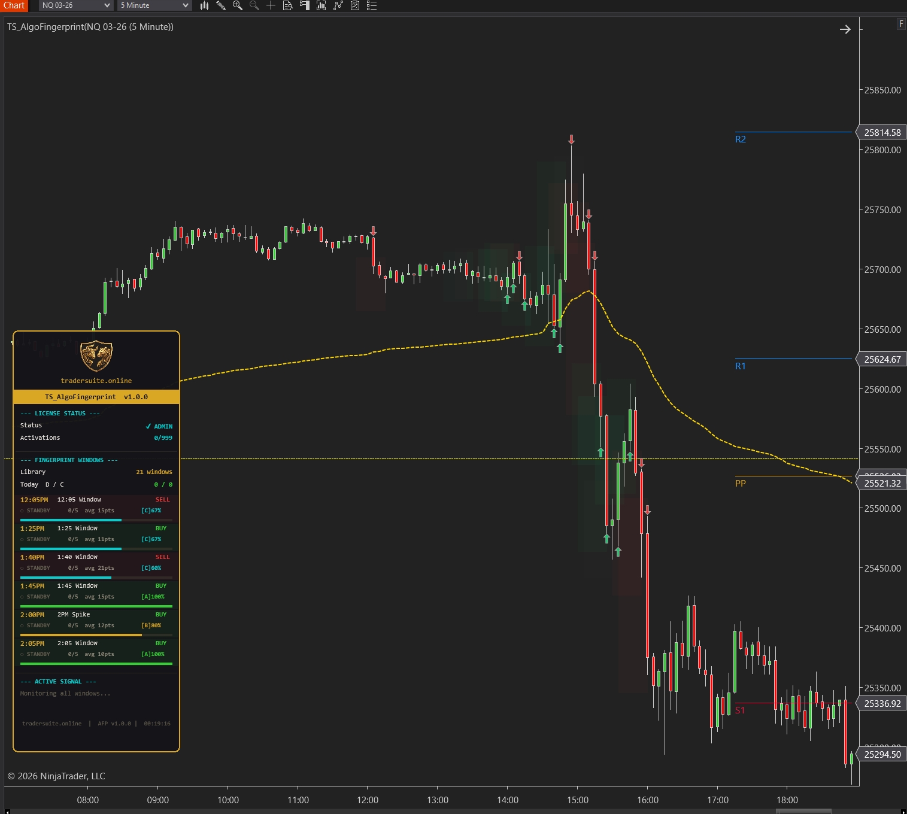Click the 'Monitoring all windows...' text
This screenshot has width=907, height=814.
tap(65, 694)
